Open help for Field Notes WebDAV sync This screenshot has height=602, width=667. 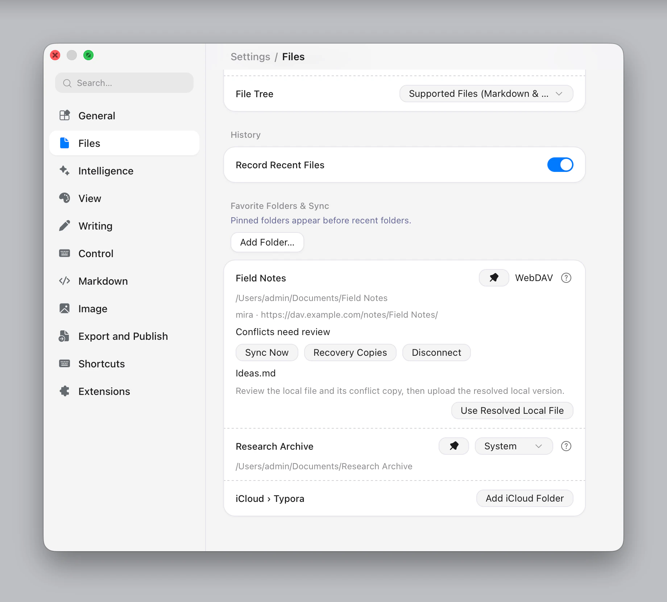click(566, 278)
